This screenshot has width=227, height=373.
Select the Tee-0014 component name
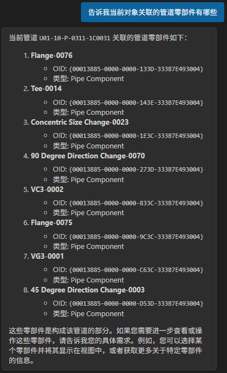pos(46,88)
